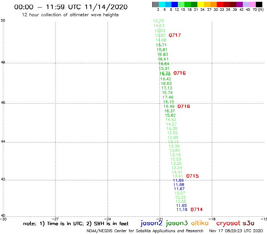Image resolution: width=267 pixels, height=234 pixels.
Task: Click the wave height value 15.76
Action: pos(167,93)
